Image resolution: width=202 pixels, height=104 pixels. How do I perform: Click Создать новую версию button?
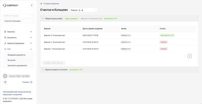[x=54, y=63]
